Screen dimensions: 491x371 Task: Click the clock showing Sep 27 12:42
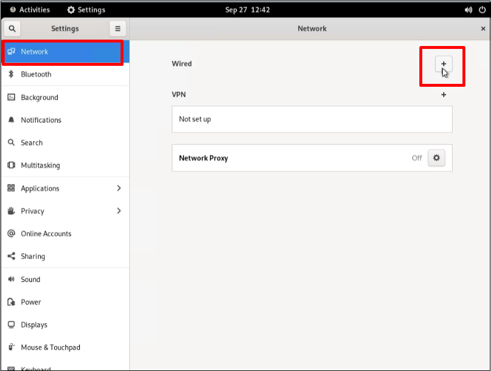click(245, 10)
